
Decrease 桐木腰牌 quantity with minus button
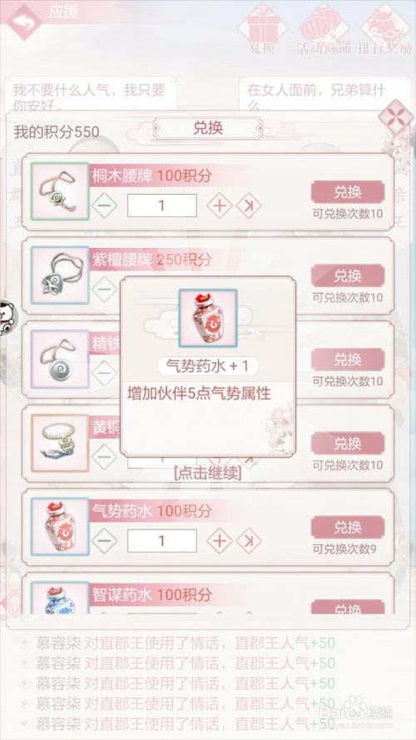(x=104, y=206)
